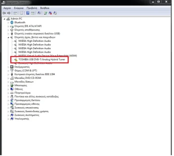Select the Συσκευές διασύνδεσης χρήστη label
This screenshot has width=174, height=156.
click(x=31, y=111)
